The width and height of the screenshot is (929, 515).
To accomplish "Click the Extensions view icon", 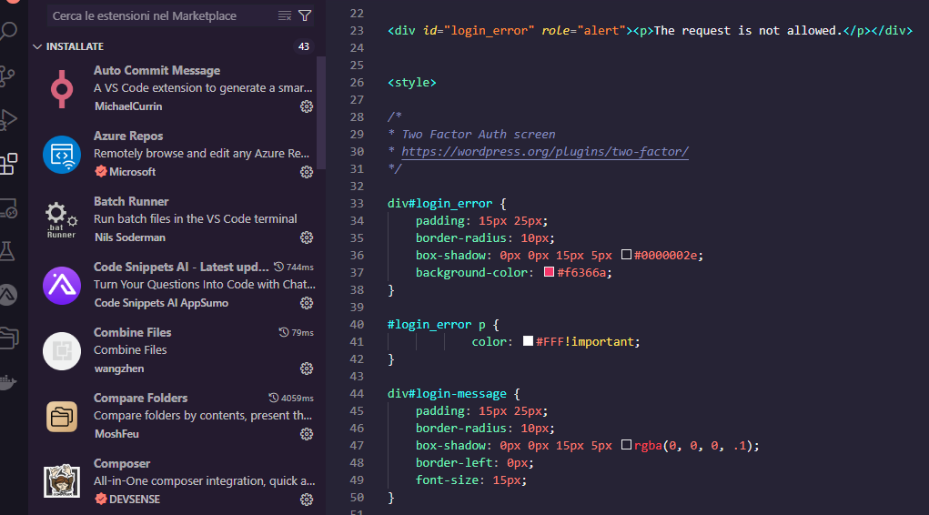I will click(x=8, y=164).
